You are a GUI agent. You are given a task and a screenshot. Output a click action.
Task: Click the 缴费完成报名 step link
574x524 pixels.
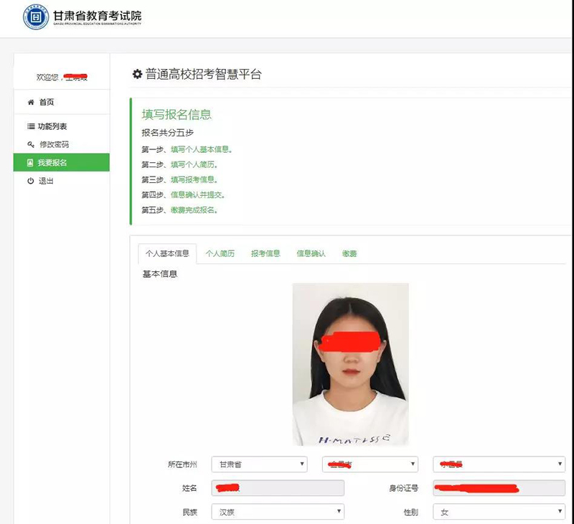tap(194, 210)
